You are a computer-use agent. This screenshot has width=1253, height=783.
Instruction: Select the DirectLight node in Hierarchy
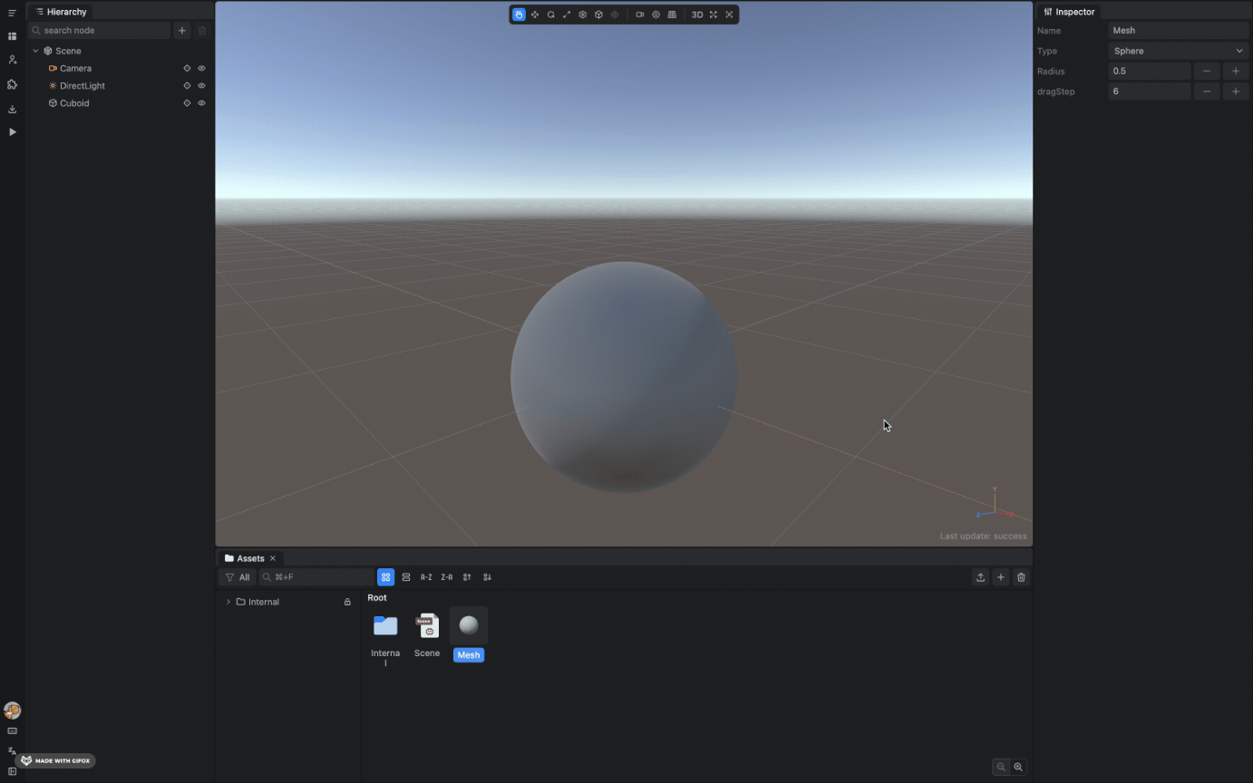[83, 85]
